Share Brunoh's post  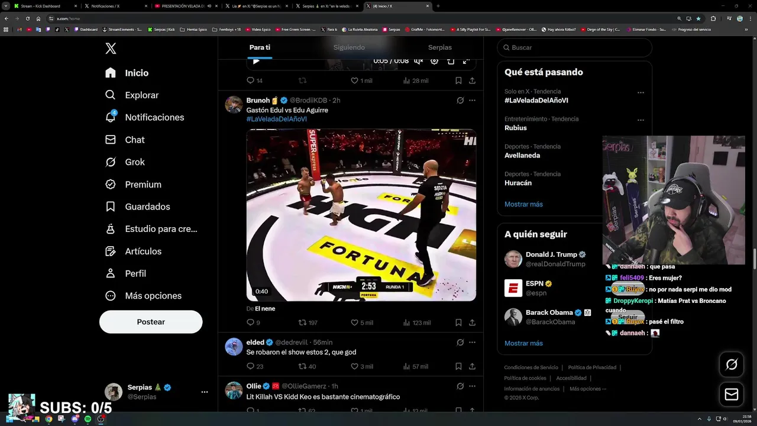coord(472,323)
